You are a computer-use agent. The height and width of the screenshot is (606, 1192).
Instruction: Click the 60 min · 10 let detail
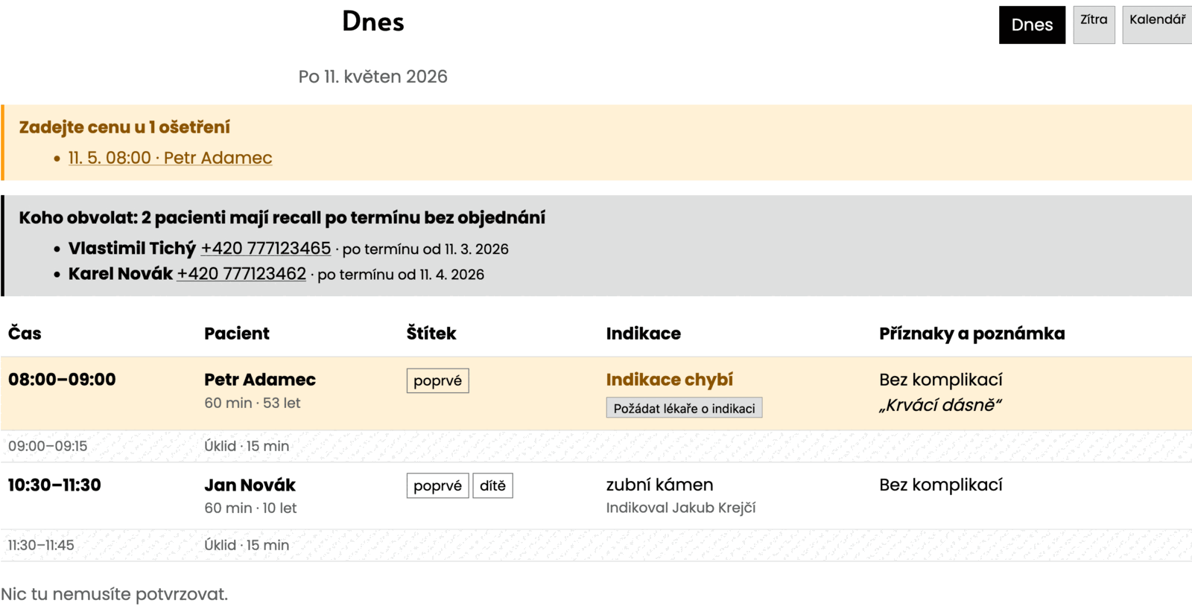[250, 508]
